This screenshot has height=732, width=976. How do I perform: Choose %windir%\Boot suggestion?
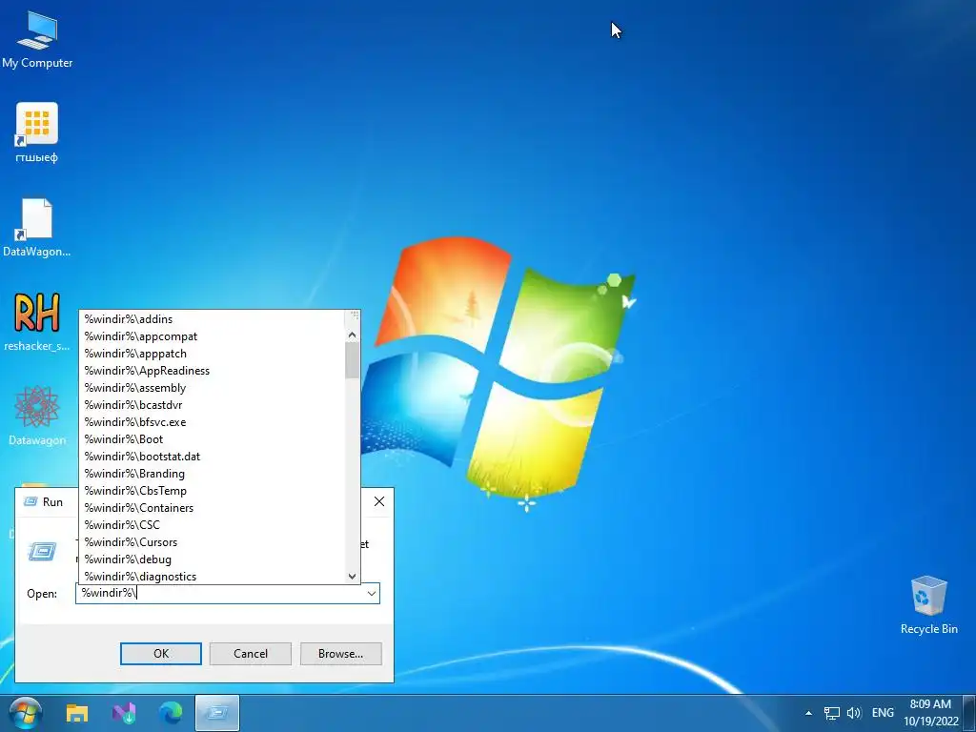click(212, 438)
